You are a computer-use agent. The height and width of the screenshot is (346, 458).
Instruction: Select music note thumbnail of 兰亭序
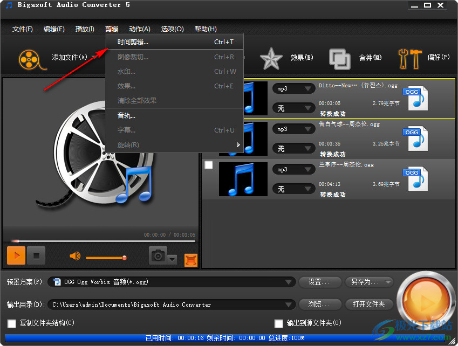click(x=243, y=179)
